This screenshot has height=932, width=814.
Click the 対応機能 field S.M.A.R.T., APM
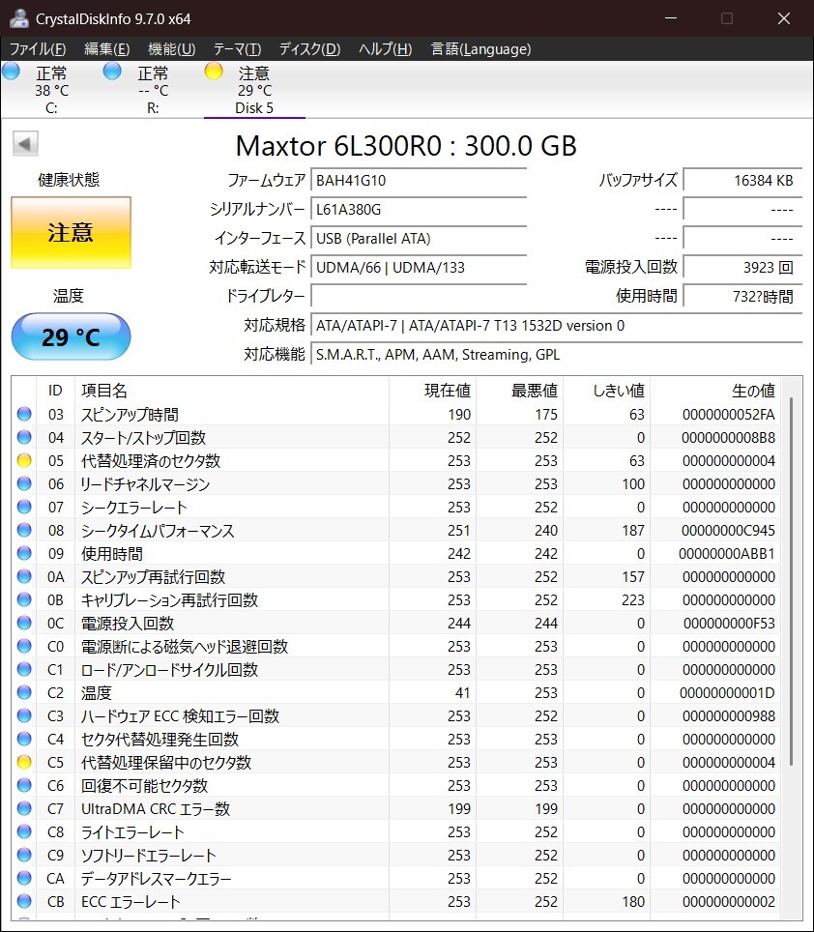[556, 354]
